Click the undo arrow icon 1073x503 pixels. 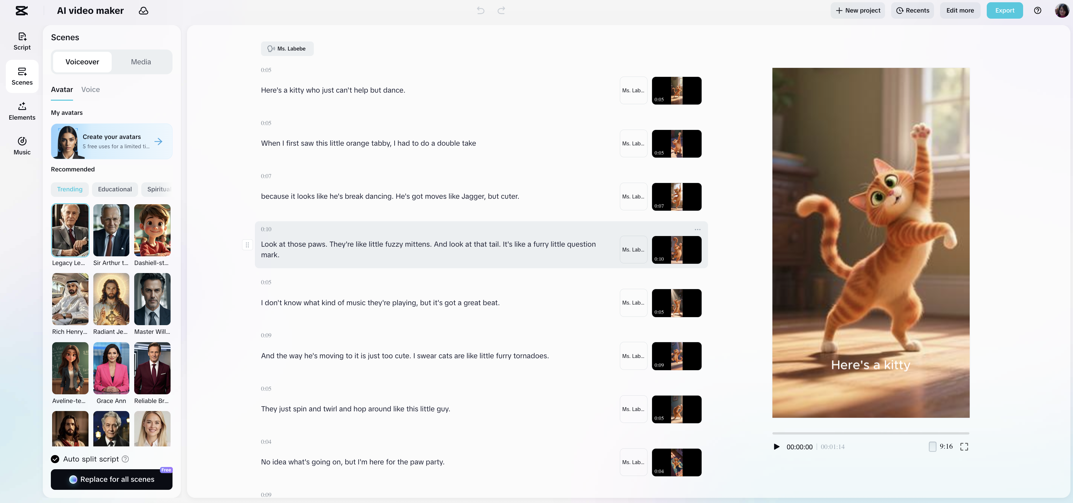coord(480,11)
